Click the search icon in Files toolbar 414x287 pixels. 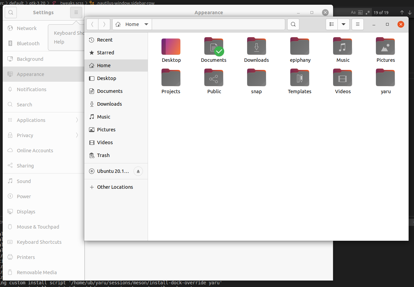[x=293, y=24]
